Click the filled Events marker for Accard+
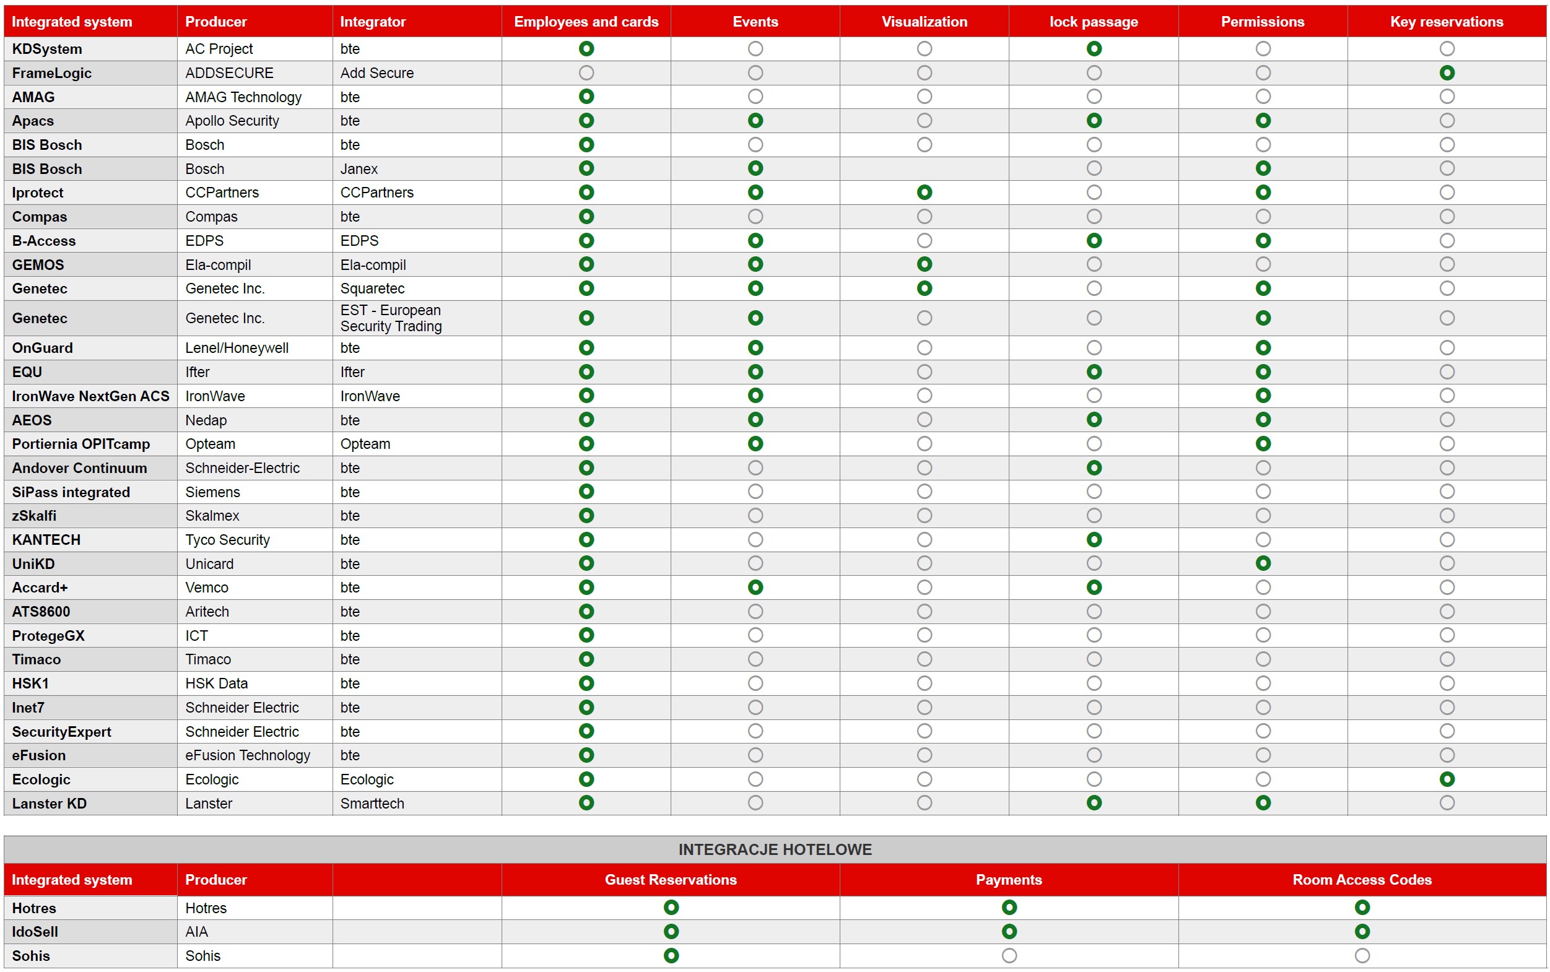Viewport: 1550px width, 972px height. pos(755,587)
